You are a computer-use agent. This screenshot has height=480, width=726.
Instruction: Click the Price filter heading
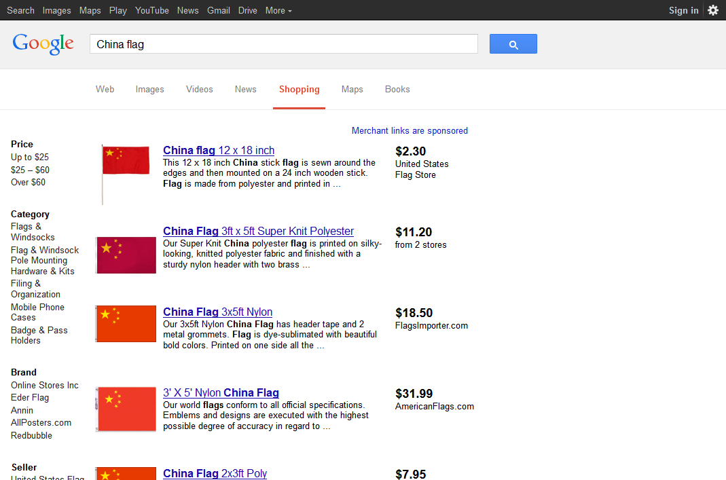[22, 145]
